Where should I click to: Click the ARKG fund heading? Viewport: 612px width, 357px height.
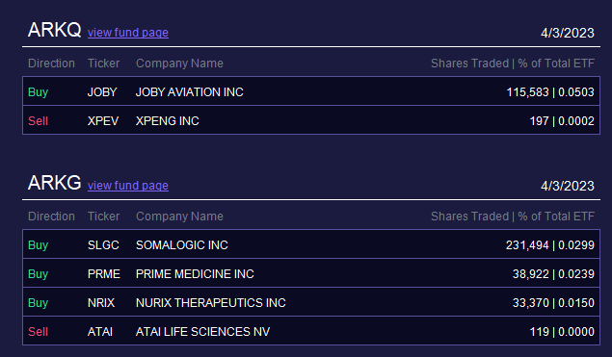[x=54, y=183]
